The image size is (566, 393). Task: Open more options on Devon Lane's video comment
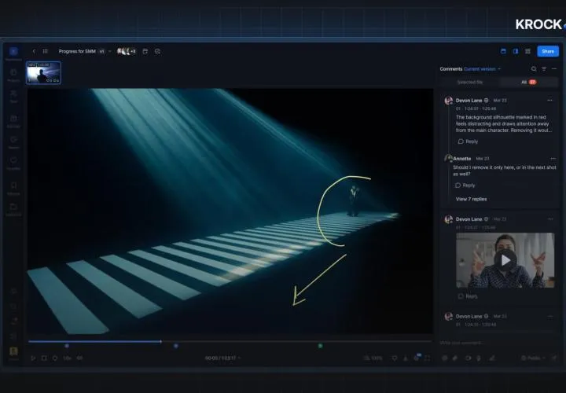click(550, 219)
